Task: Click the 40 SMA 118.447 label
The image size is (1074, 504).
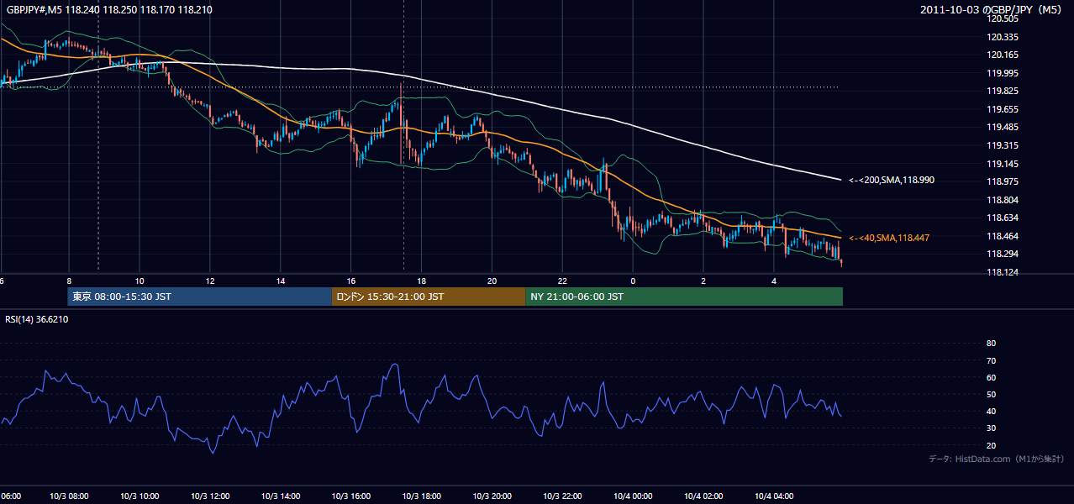Action: pos(889,238)
